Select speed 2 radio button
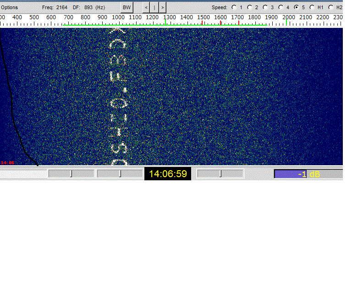This screenshot has height=281, width=352. pyautogui.click(x=250, y=7)
